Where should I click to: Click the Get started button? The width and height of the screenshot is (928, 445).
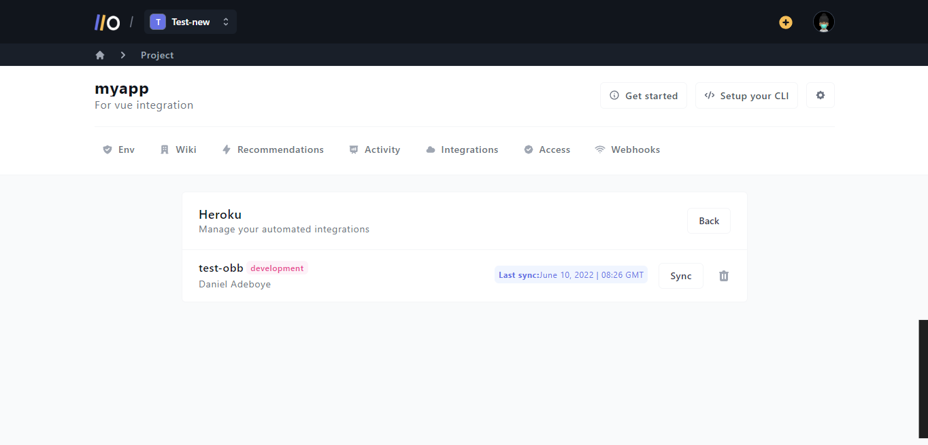[644, 96]
